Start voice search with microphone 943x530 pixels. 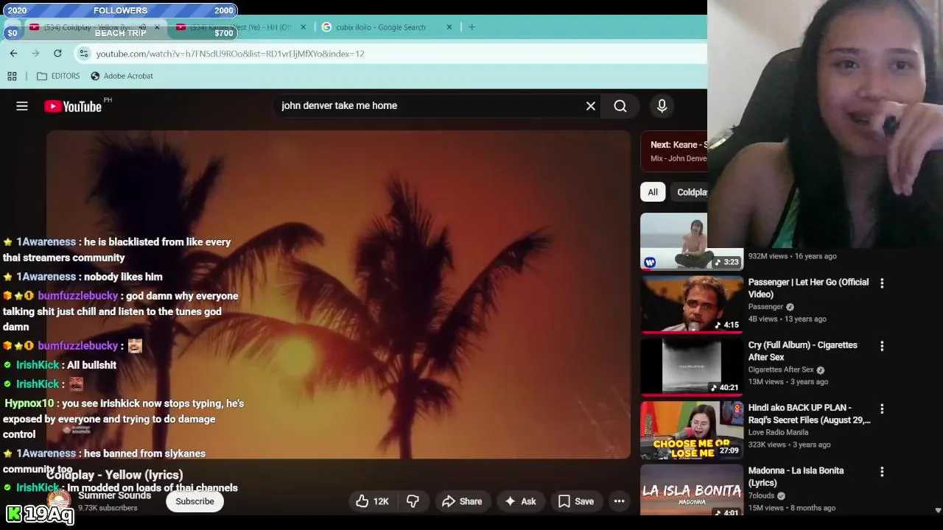(662, 106)
